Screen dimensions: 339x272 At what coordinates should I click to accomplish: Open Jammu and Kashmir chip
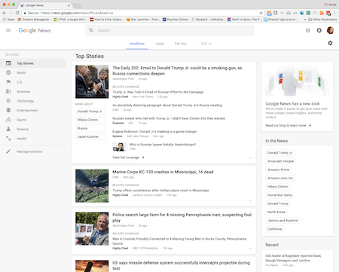coord(282,221)
